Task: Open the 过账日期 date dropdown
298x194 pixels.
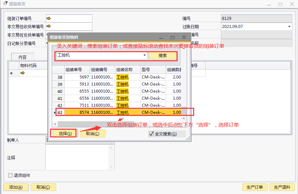Action: pos(289,26)
